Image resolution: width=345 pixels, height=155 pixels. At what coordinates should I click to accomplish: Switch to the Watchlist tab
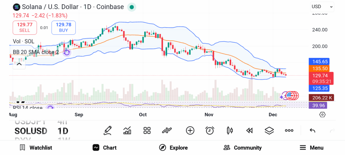pyautogui.click(x=36, y=148)
